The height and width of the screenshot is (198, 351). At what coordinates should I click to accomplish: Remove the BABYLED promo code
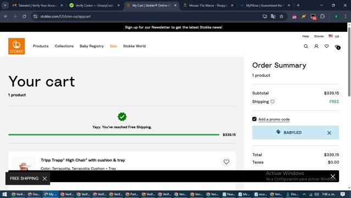point(329,133)
